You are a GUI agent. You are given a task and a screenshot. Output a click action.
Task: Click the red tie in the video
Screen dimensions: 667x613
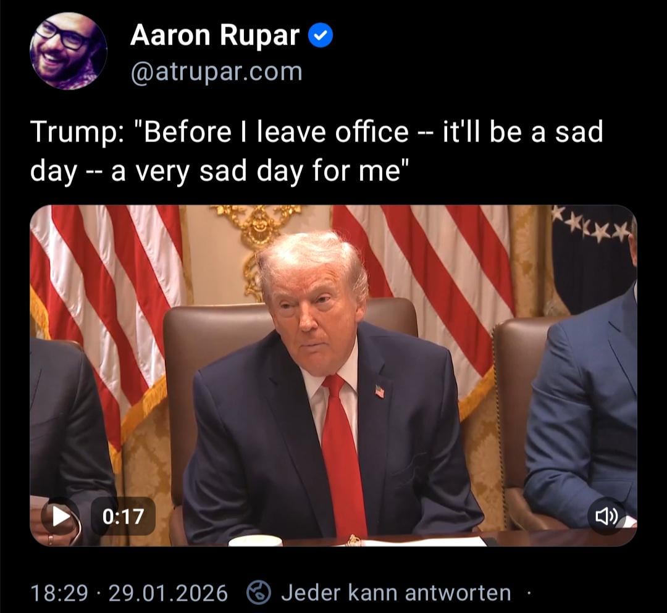342,455
